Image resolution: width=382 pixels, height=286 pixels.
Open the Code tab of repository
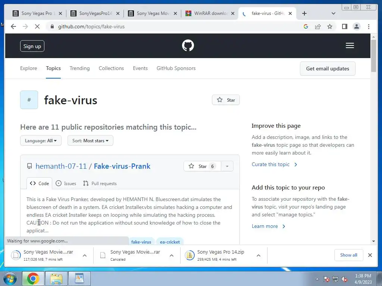(40, 183)
